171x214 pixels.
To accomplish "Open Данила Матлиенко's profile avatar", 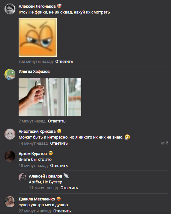I will [x=10, y=202].
